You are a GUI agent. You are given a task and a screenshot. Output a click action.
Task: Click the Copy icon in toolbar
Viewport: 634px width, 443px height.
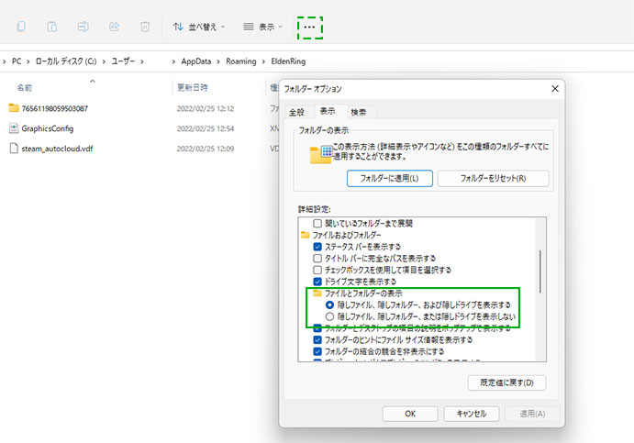(x=21, y=28)
